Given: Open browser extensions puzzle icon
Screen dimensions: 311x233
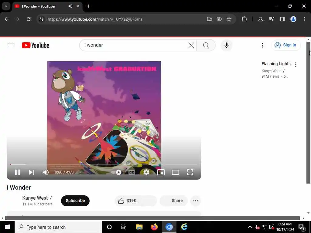Looking at the screenshot, I should coord(244,19).
